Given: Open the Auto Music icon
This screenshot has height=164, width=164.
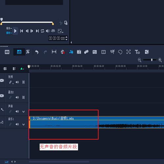Looking at the screenshot, I should point(79,52).
